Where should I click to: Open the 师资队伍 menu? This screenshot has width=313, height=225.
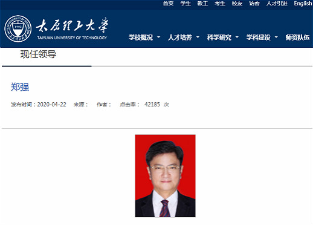click(x=298, y=37)
